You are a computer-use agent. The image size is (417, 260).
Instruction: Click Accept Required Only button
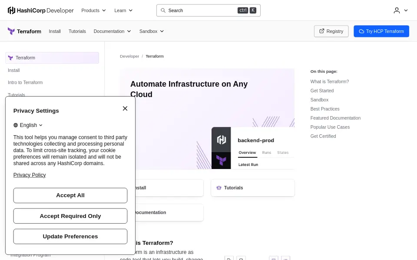[70, 216]
